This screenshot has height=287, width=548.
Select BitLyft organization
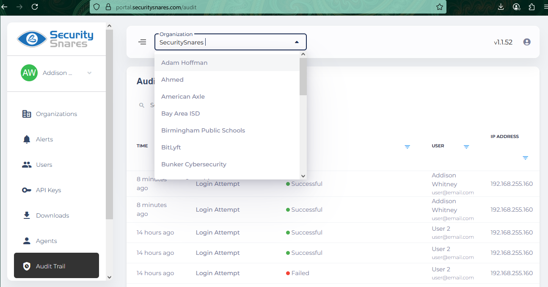(x=227, y=147)
